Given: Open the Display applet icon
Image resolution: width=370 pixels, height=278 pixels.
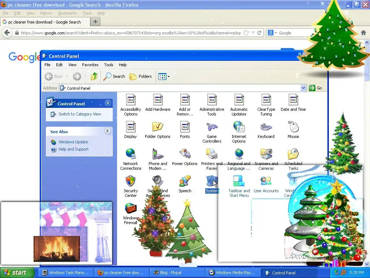Looking at the screenshot, I should point(130,130).
